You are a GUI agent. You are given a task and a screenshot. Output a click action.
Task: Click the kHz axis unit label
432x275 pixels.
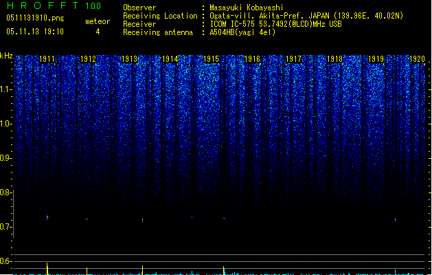(x=6, y=56)
